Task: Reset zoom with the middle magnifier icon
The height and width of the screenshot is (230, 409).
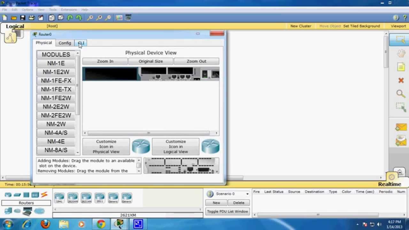Action: pyautogui.click(x=99, y=18)
